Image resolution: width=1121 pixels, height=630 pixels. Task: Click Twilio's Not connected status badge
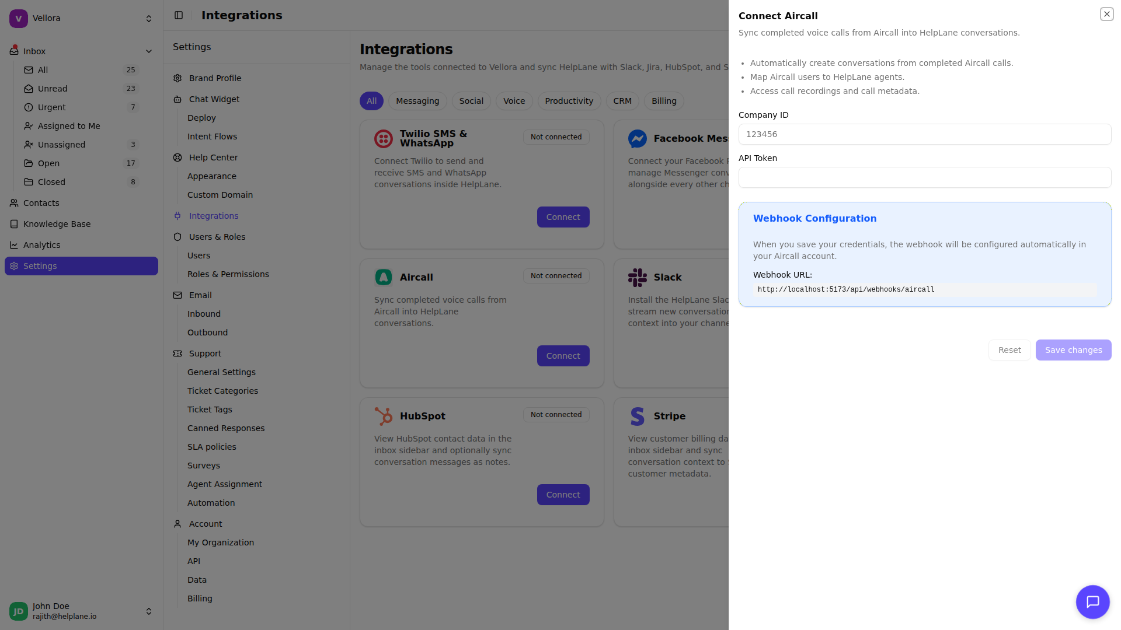click(x=556, y=137)
